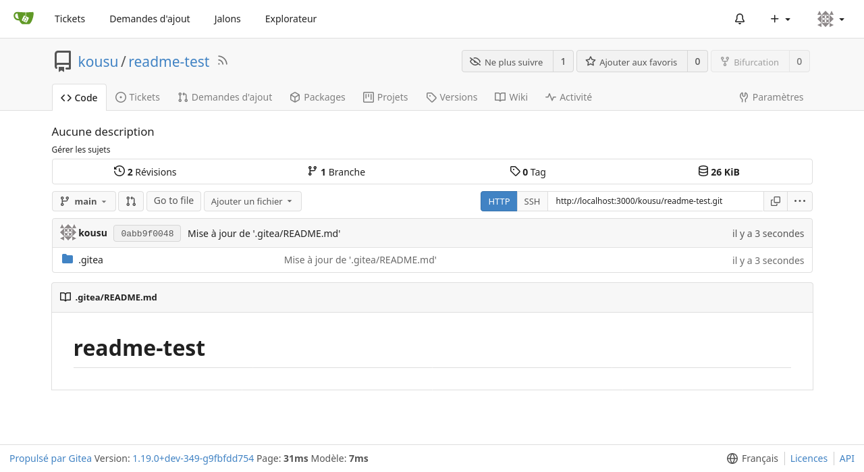Open the Français language selector
This screenshot has height=472, width=864.
click(x=753, y=458)
